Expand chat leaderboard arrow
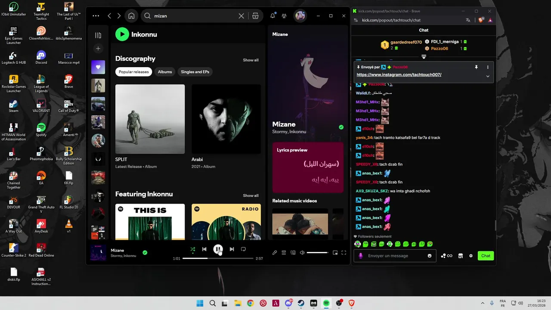The width and height of the screenshot is (551, 310). point(424,57)
